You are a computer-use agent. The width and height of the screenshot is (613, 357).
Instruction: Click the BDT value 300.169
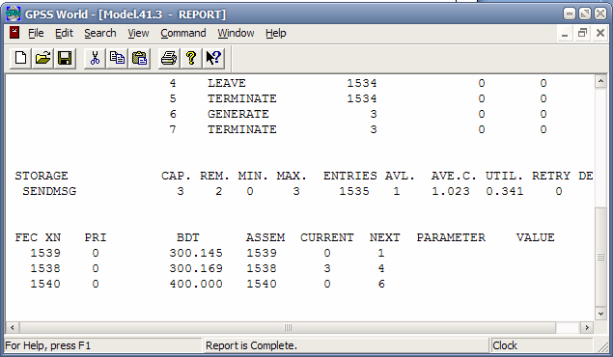[196, 269]
